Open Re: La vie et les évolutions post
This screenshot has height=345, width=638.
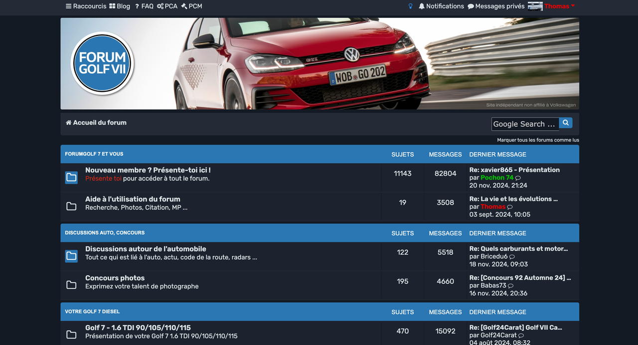tap(513, 199)
